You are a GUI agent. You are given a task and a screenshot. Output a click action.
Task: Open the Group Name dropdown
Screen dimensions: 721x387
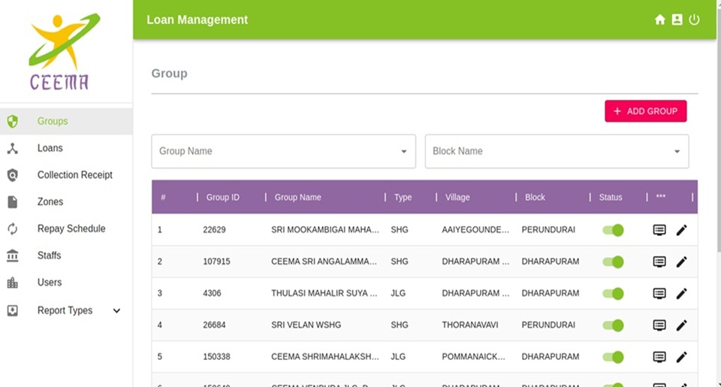(x=283, y=151)
